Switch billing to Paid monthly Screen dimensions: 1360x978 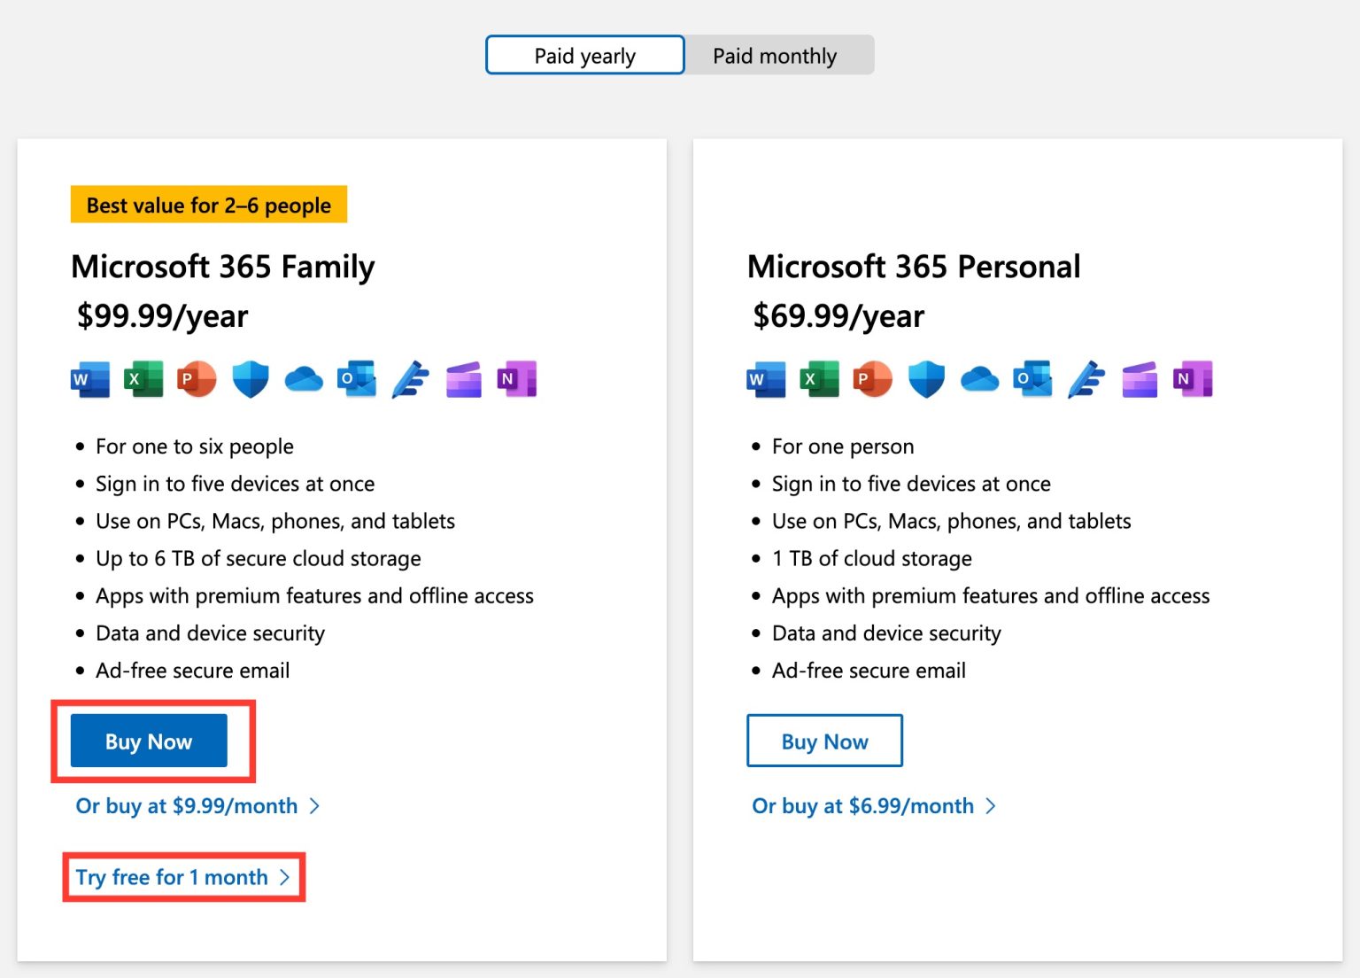point(774,54)
